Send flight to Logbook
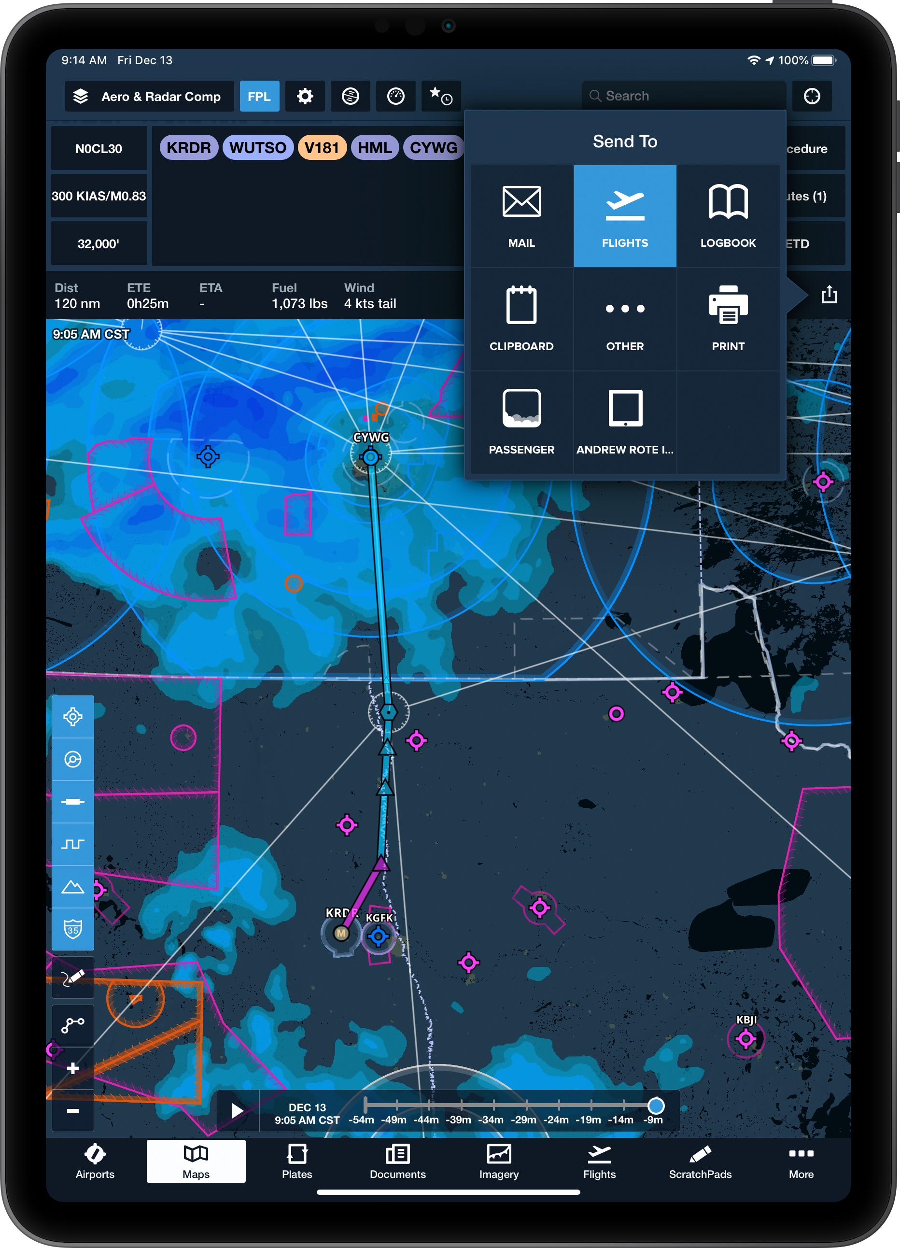Screen dimensions: 900x1248 pos(727,216)
